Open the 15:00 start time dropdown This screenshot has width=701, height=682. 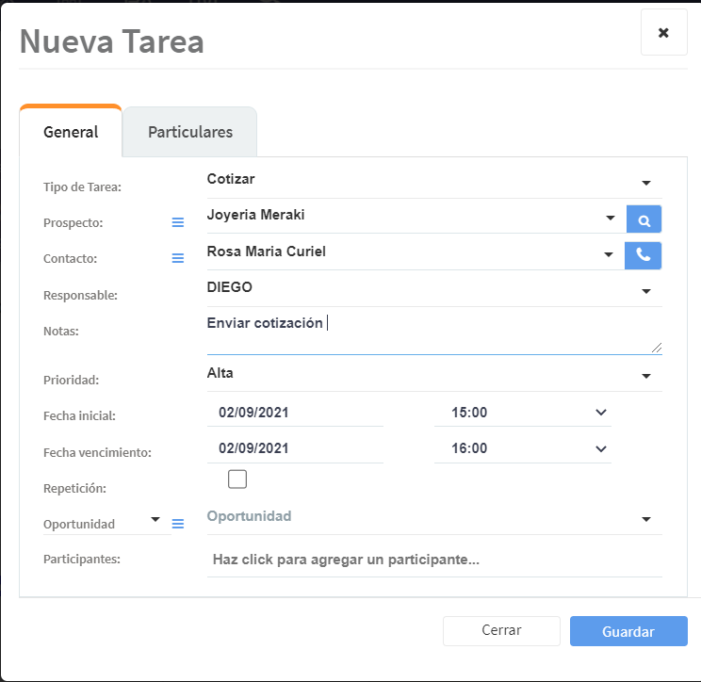tap(601, 413)
